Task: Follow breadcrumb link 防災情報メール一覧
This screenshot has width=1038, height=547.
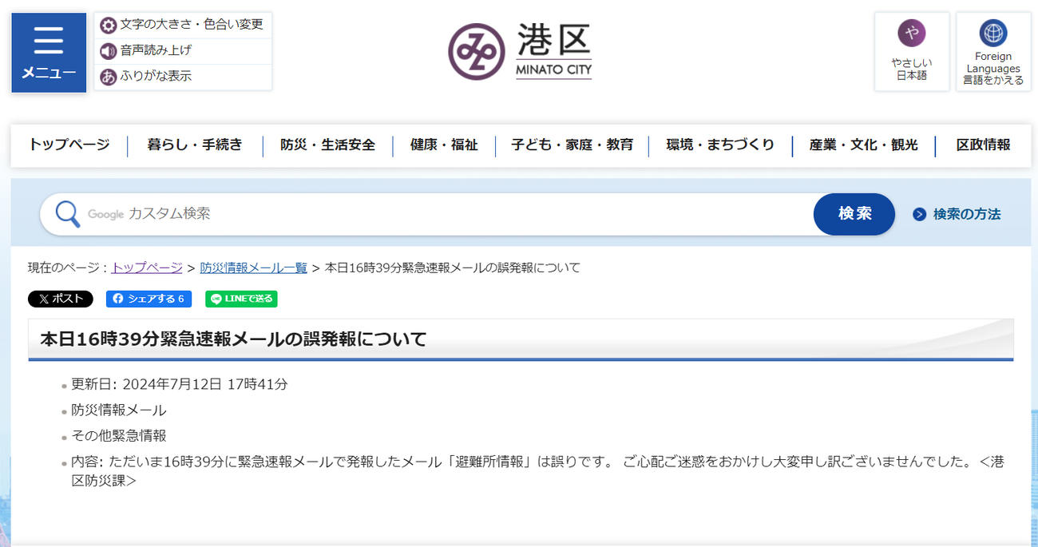Action: [253, 268]
